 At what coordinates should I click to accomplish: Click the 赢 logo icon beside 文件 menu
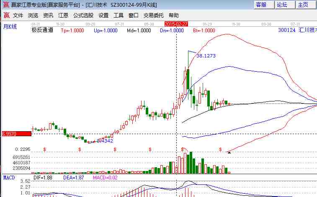tap(6, 15)
